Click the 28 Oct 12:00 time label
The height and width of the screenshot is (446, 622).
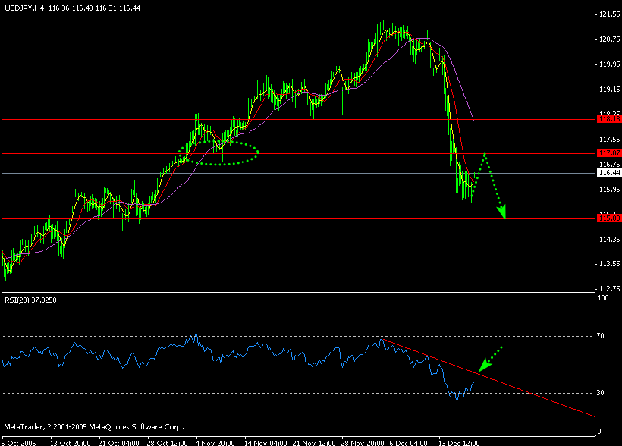[x=167, y=443]
